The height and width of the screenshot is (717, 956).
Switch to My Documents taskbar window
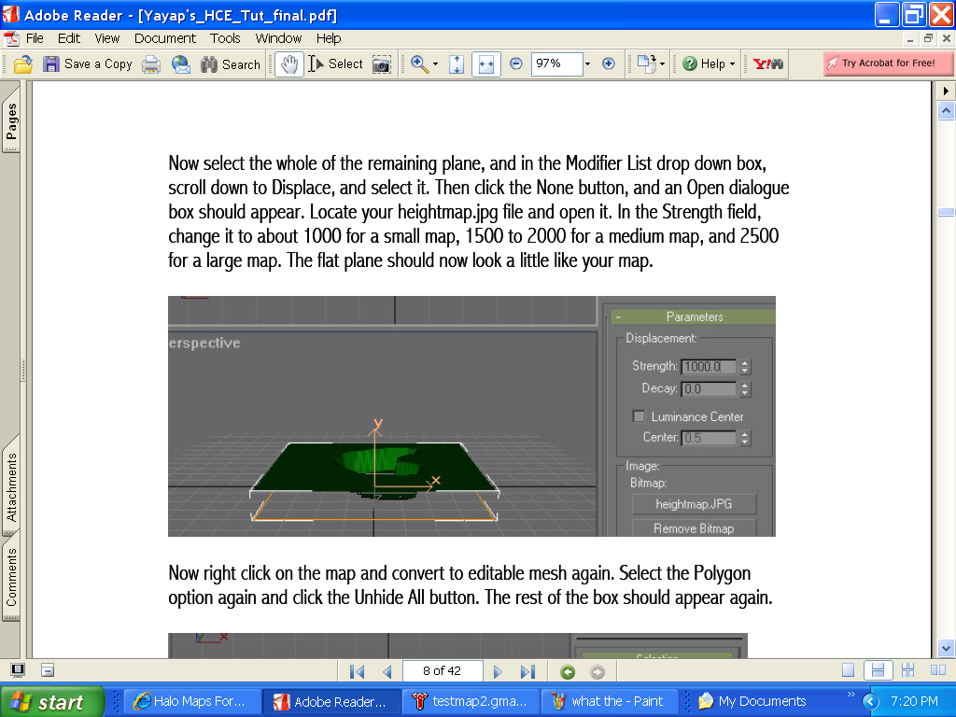pos(753,702)
